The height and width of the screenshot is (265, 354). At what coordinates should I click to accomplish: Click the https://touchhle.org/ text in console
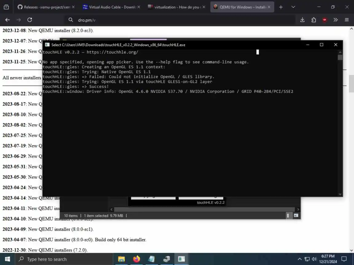point(112,52)
